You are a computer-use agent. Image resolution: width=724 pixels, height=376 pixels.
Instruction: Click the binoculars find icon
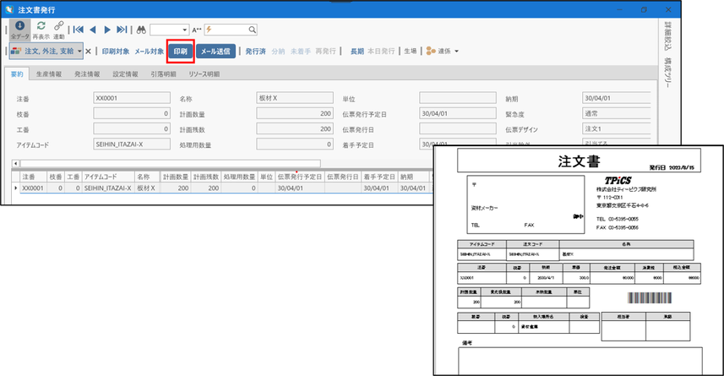tap(141, 30)
